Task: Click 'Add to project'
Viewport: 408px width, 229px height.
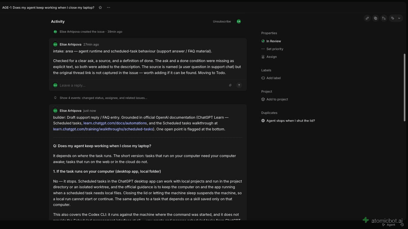Action: coord(275,100)
